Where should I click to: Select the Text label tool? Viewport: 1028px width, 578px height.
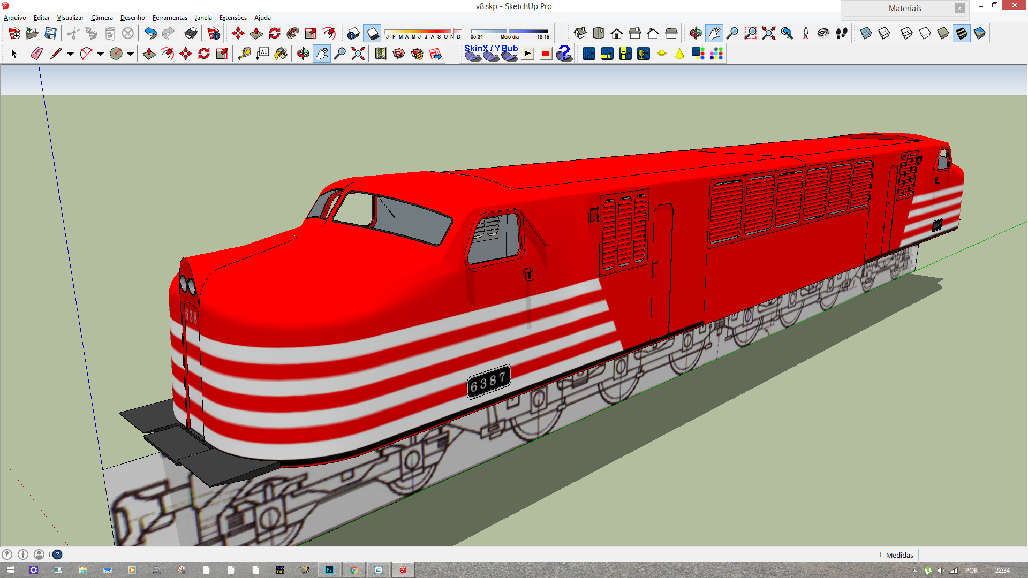pyautogui.click(x=263, y=54)
